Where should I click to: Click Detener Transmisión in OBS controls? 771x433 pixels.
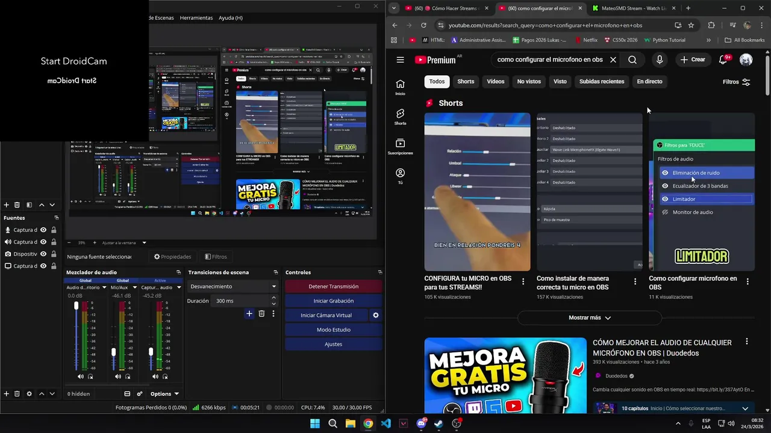point(333,286)
